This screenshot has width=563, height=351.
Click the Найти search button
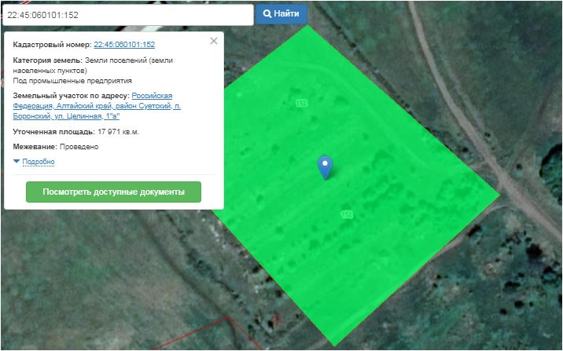pyautogui.click(x=281, y=14)
